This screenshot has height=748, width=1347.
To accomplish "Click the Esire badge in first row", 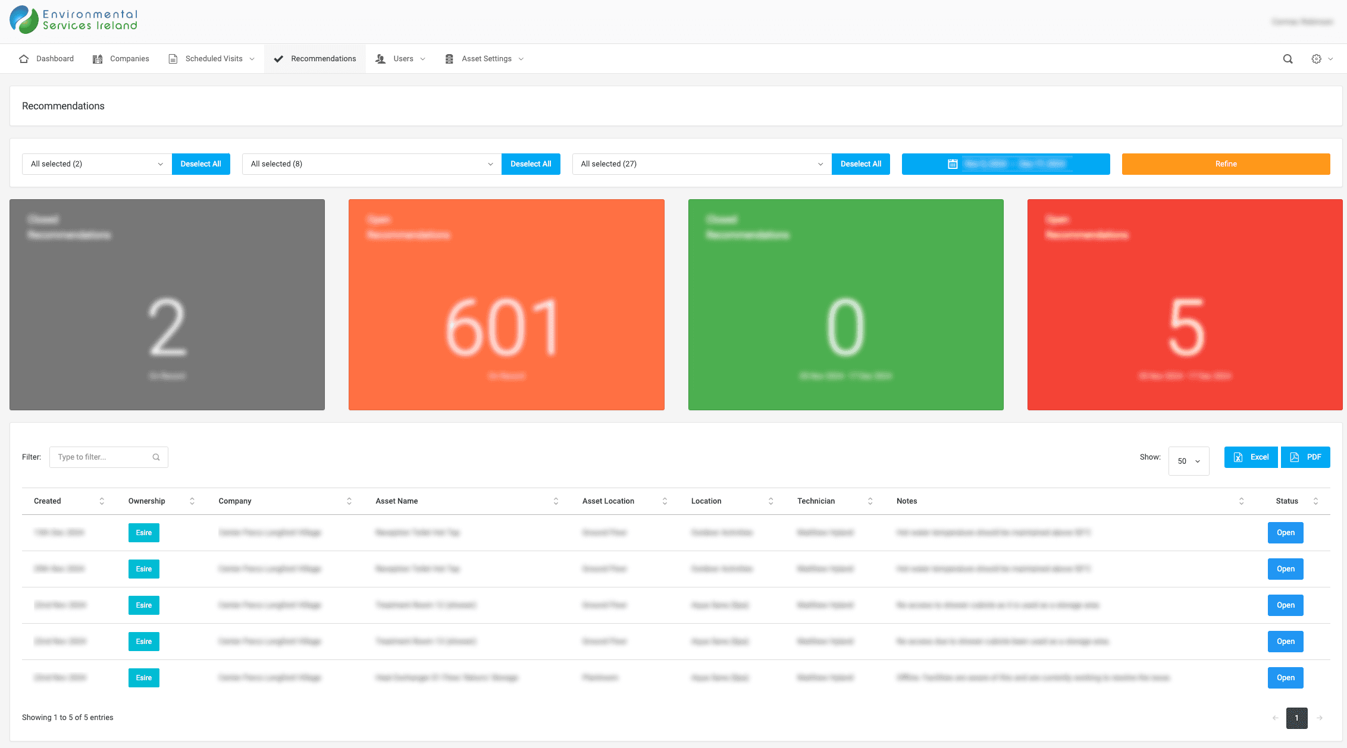I will (144, 533).
